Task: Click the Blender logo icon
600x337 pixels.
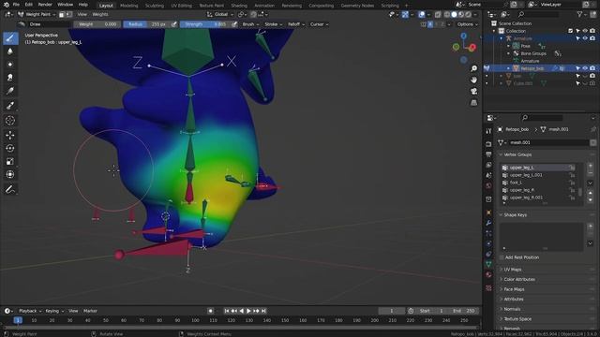Action: pos(7,5)
